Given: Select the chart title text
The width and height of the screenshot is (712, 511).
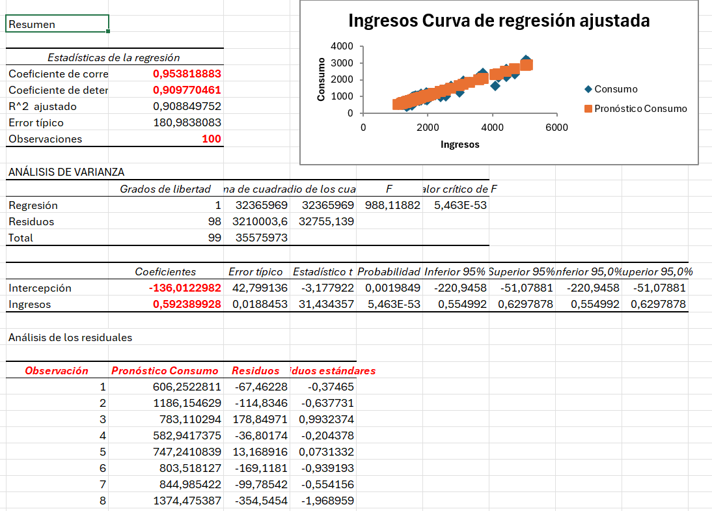Looking at the screenshot, I should click(x=499, y=21).
